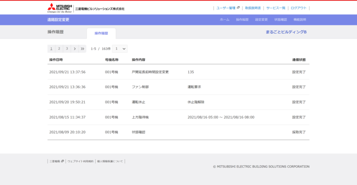Screen dimensions: 357x185
Task: Select row dated 2021/09/20 19:50:21
Action: [178, 102]
